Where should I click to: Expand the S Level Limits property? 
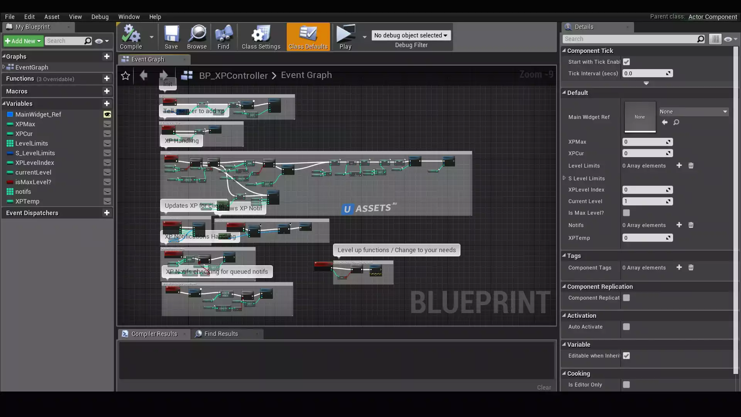pos(564,178)
